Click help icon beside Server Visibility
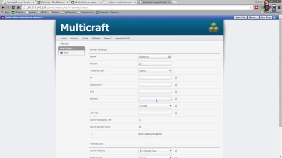This screenshot has width=282, height=158. (x=176, y=151)
